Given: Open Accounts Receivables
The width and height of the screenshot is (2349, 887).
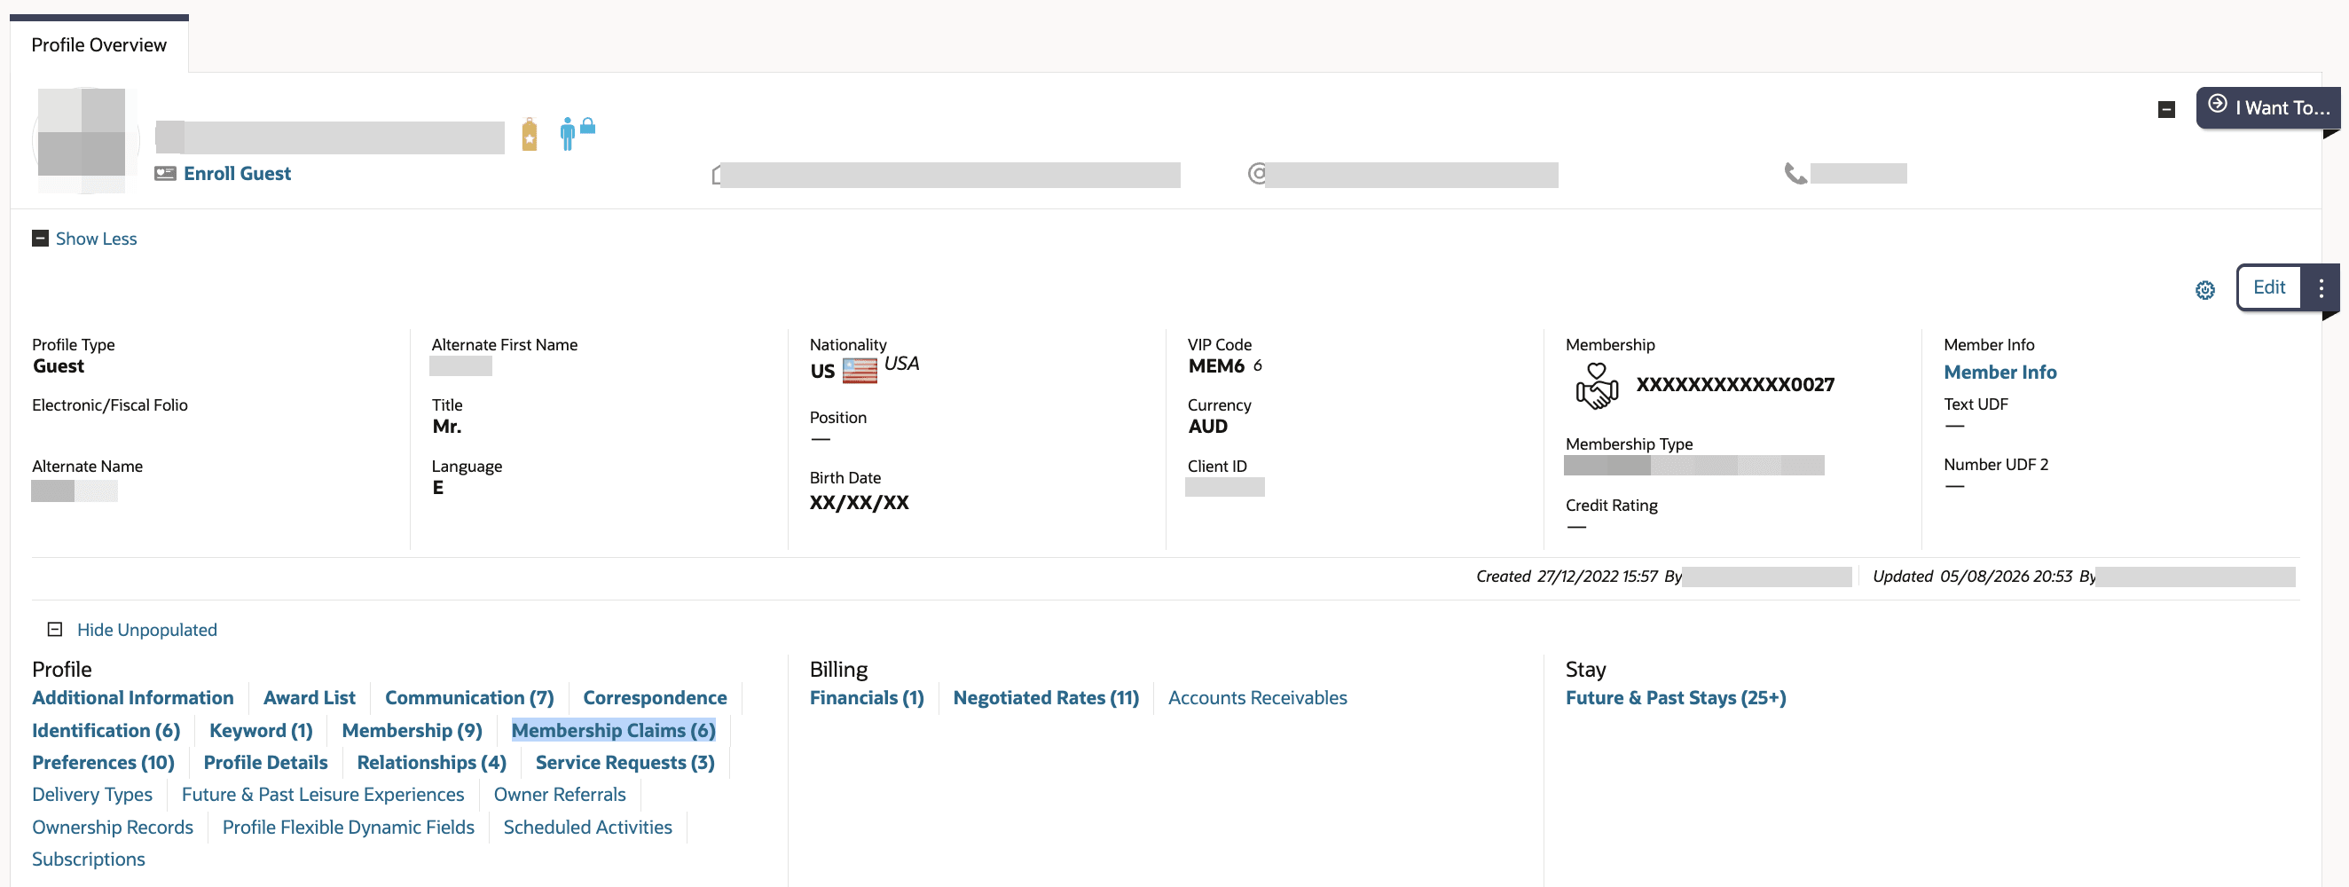Looking at the screenshot, I should tap(1258, 697).
